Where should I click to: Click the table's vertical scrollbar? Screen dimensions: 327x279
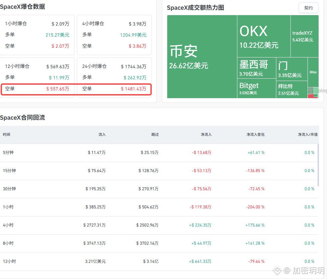pos(318,165)
